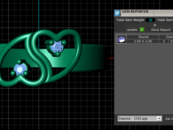Click the Save Report button
This screenshot has width=173, height=130.
(x=162, y=30)
